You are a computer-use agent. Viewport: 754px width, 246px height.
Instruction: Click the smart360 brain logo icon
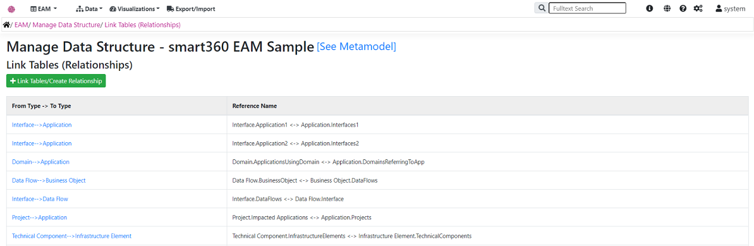[11, 9]
